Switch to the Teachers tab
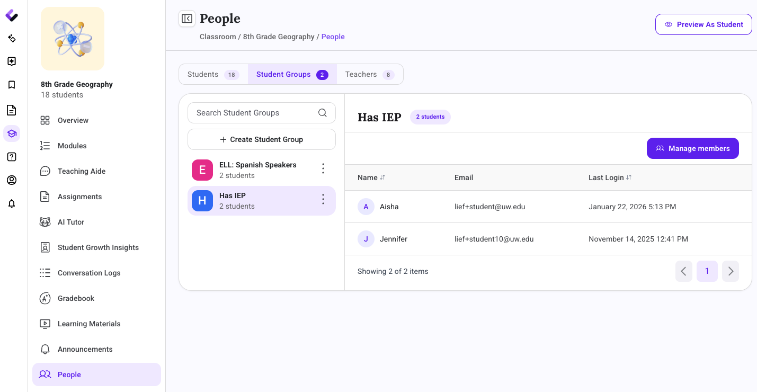This screenshot has width=757, height=392. (x=370, y=74)
